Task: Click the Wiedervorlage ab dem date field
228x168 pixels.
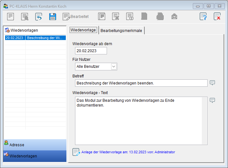Action: (91, 51)
